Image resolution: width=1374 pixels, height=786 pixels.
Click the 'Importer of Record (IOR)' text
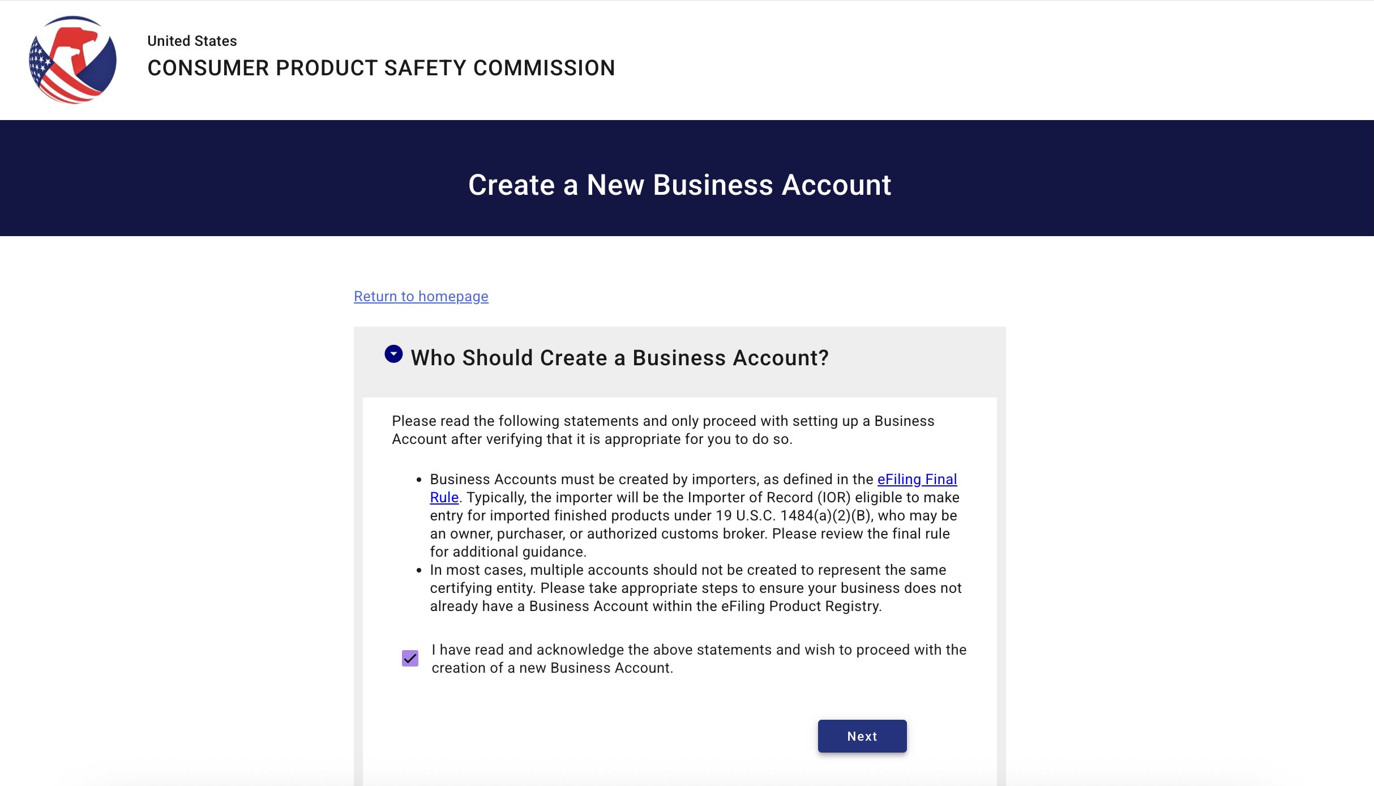[x=769, y=497]
